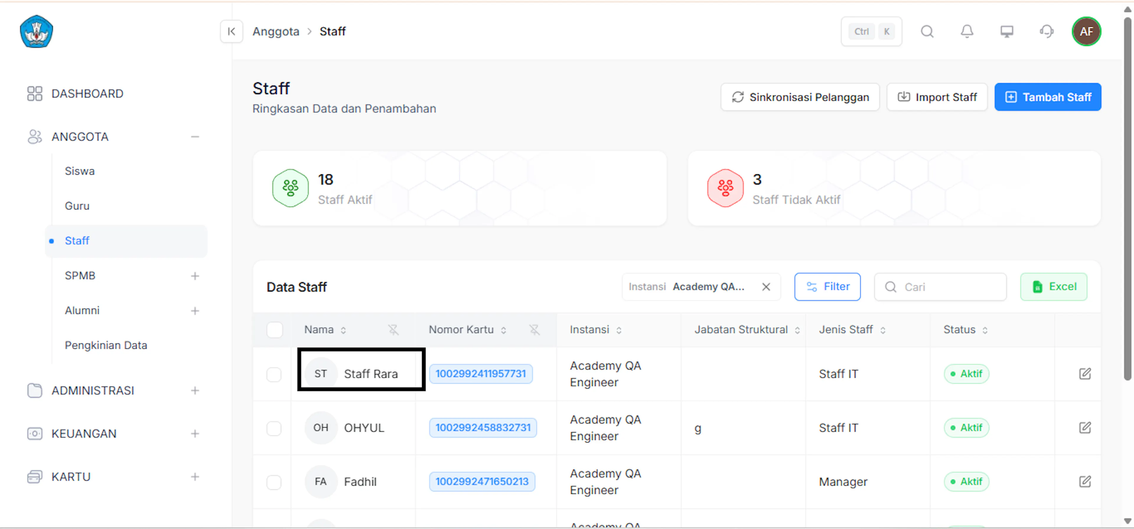
Task: Toggle the select-all checkbox in table header
Action: pos(275,330)
